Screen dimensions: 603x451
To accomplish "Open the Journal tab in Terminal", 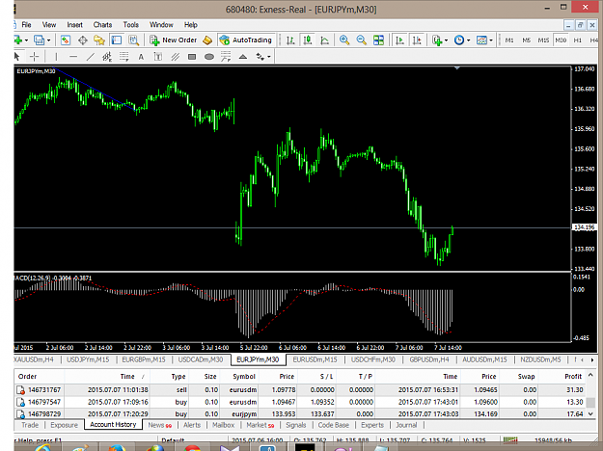I will [406, 425].
